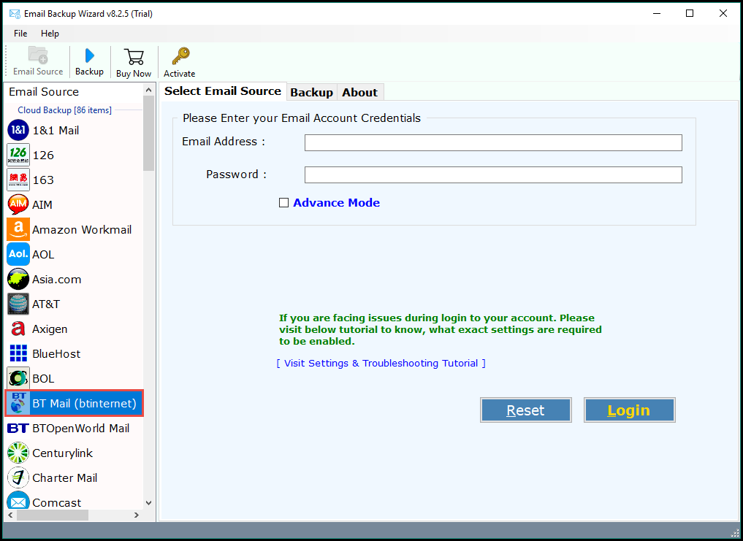Viewport: 743px width, 541px height.
Task: Select the 163 mail icon
Action: point(18,180)
